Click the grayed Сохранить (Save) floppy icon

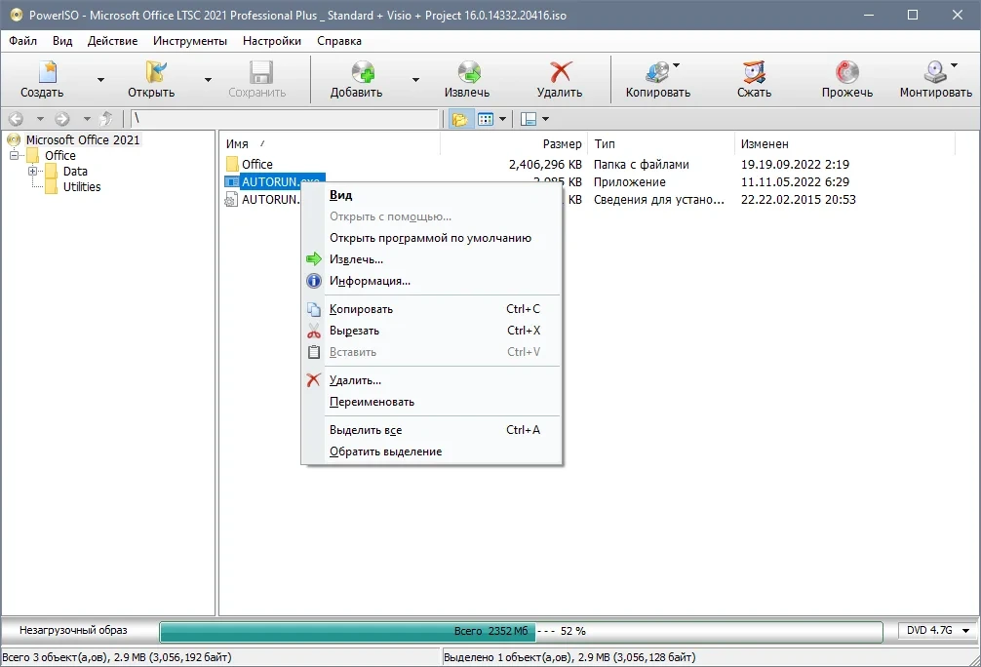click(x=261, y=72)
